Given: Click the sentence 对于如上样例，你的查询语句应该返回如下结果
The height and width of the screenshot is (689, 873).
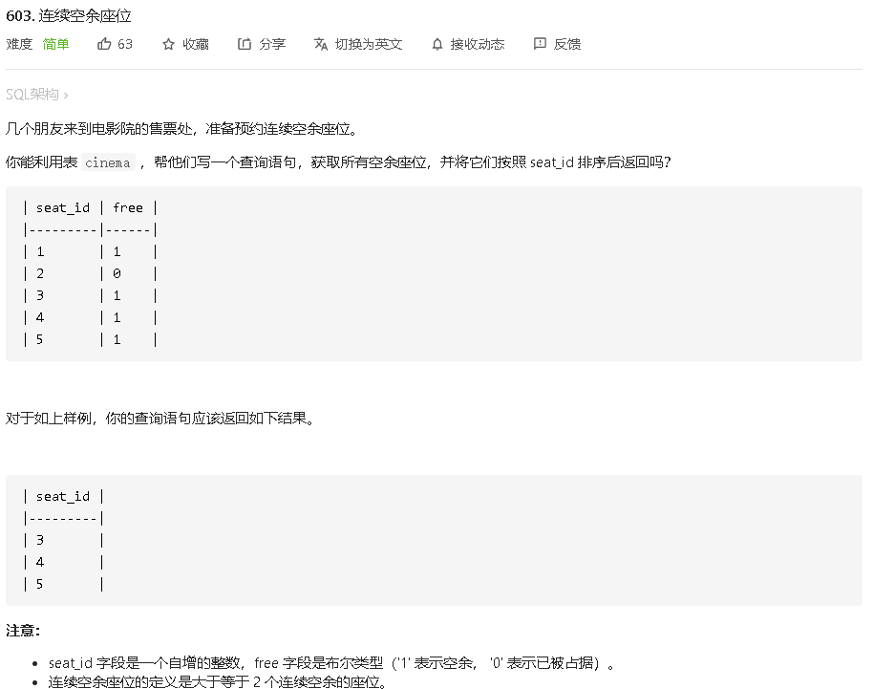Looking at the screenshot, I should tap(160, 419).
